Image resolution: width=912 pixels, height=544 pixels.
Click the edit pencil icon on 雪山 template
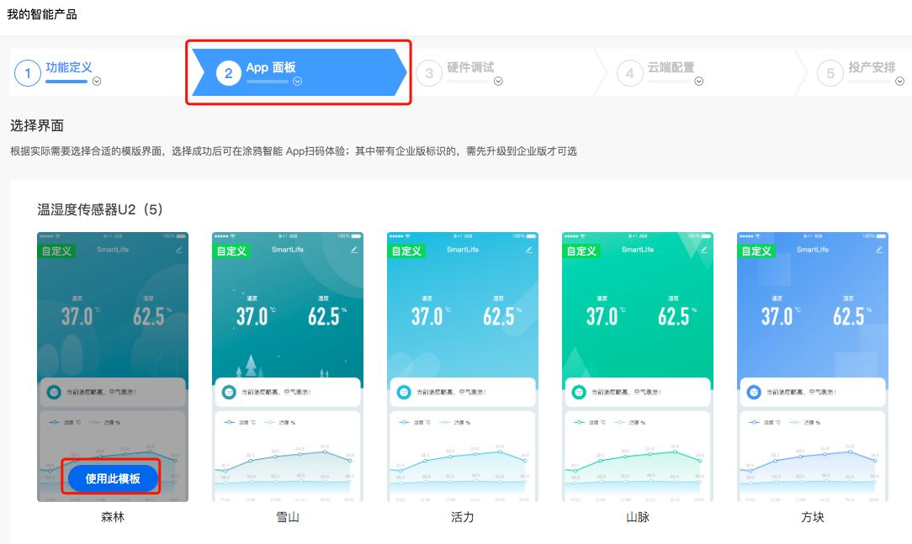(x=353, y=250)
